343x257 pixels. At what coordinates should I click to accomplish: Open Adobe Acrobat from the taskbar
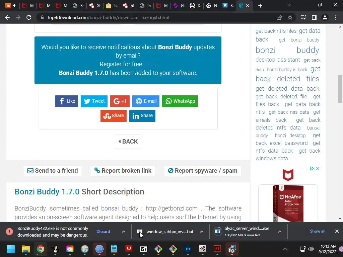tap(129, 249)
